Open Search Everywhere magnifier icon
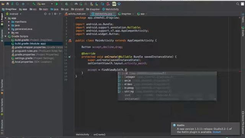 point(238,4)
